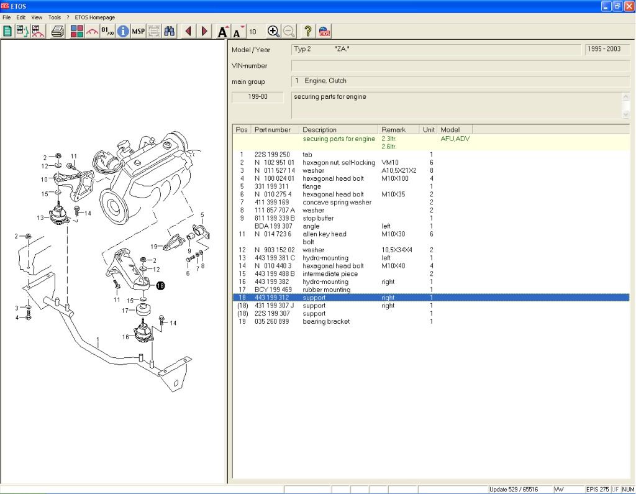
Task: Click the table with green bracket icon
Action: coord(22,31)
